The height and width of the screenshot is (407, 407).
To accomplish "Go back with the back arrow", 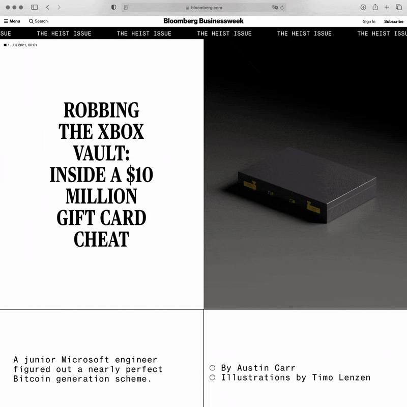I will pyautogui.click(x=47, y=7).
